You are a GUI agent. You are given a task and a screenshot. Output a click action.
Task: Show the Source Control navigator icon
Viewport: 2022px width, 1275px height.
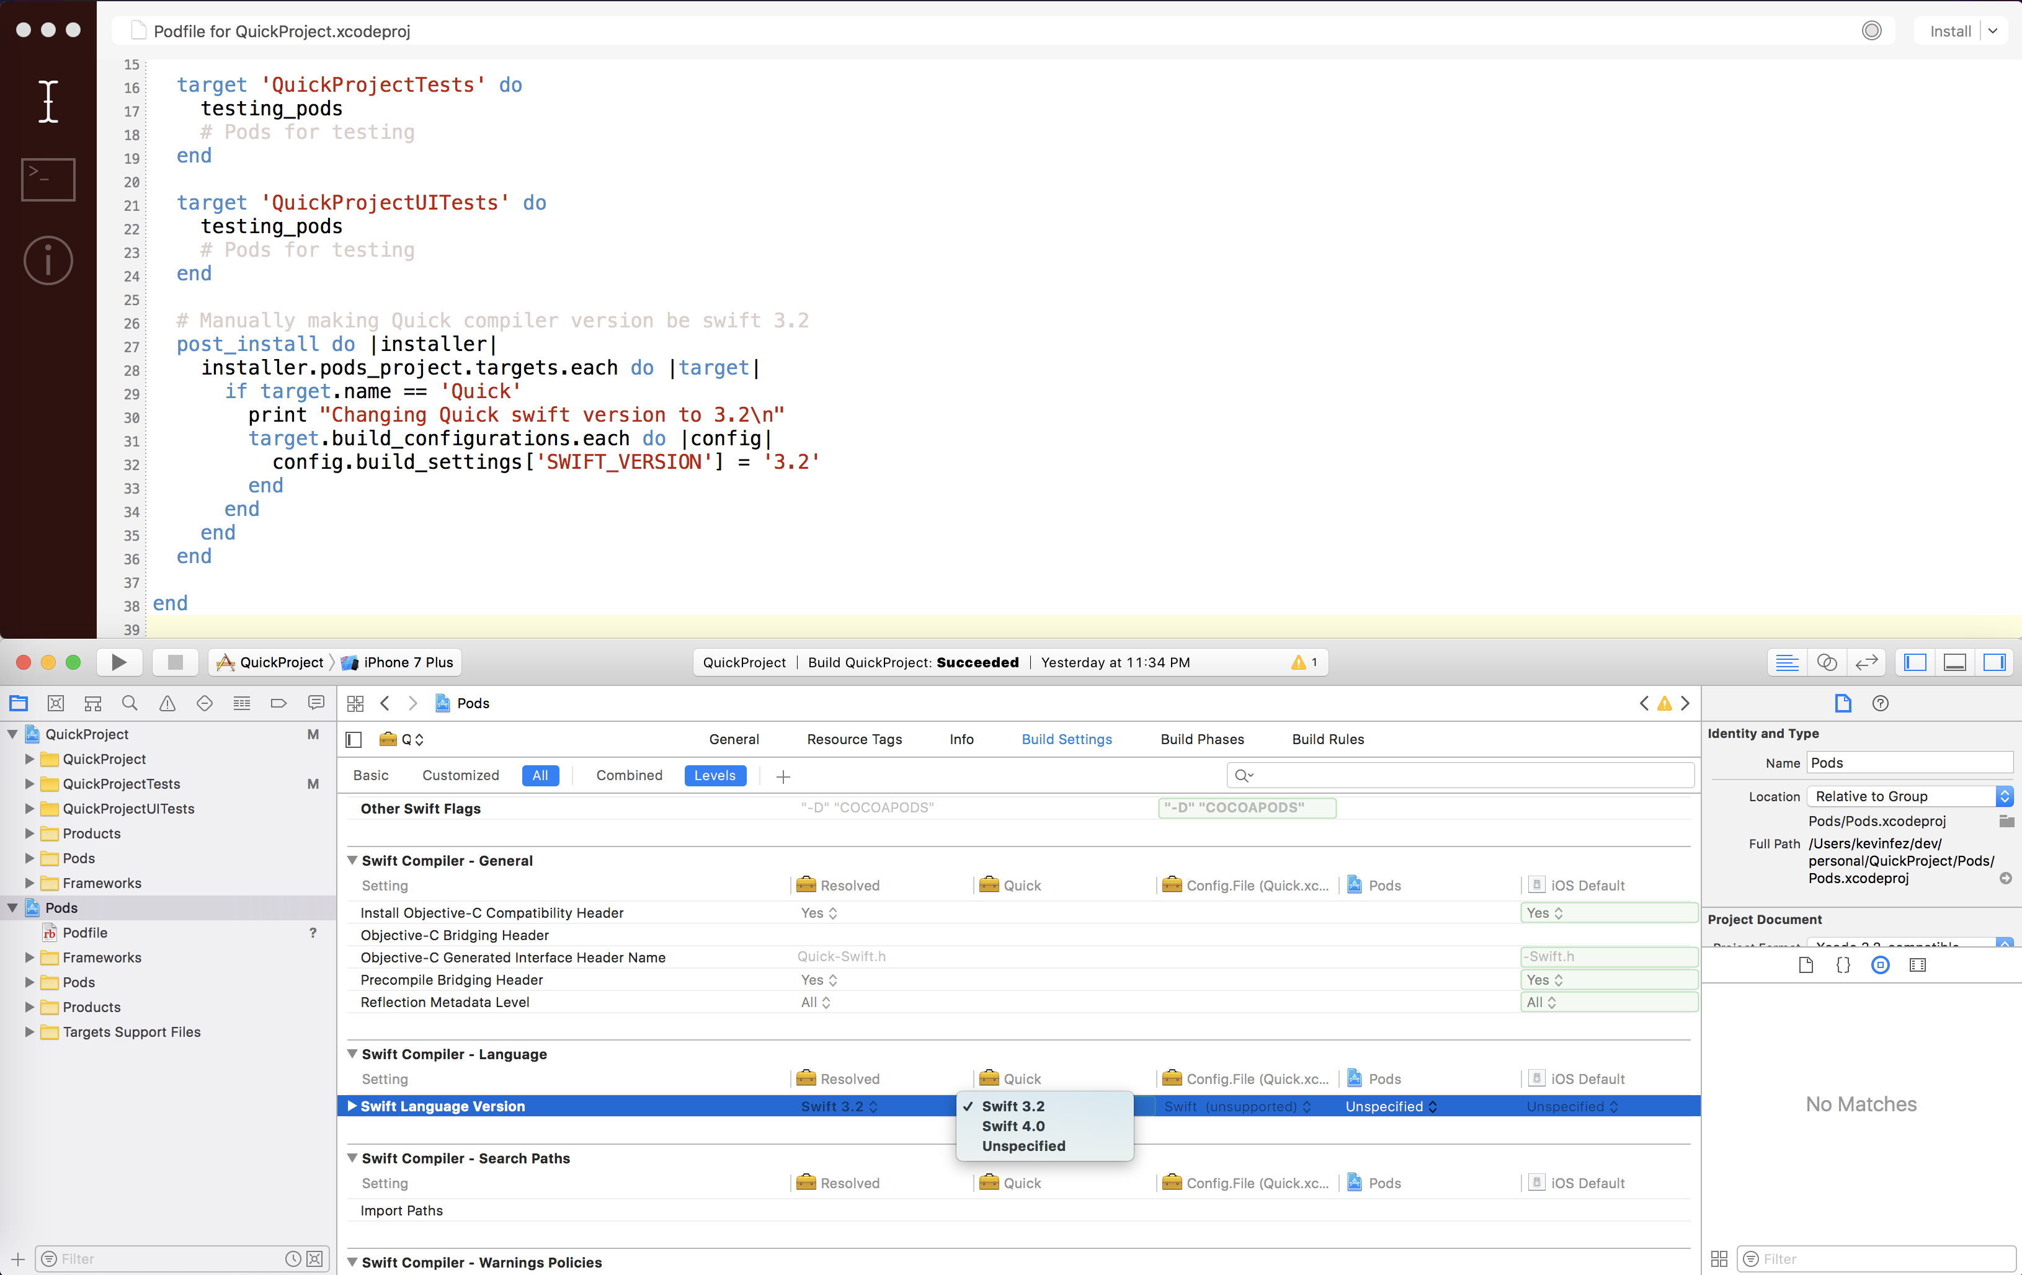click(55, 703)
